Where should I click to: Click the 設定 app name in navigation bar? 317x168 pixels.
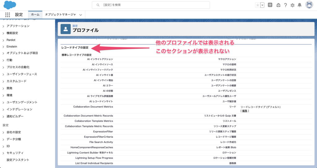[19, 15]
